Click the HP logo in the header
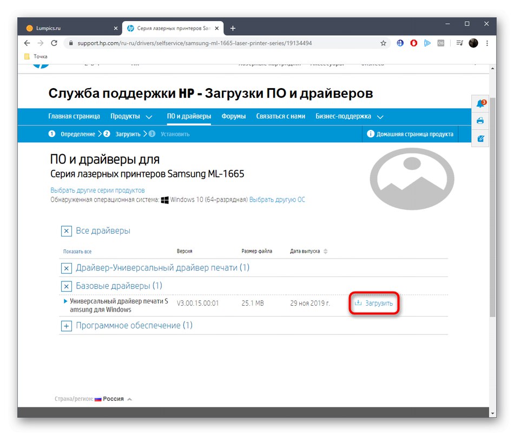 coord(42,63)
